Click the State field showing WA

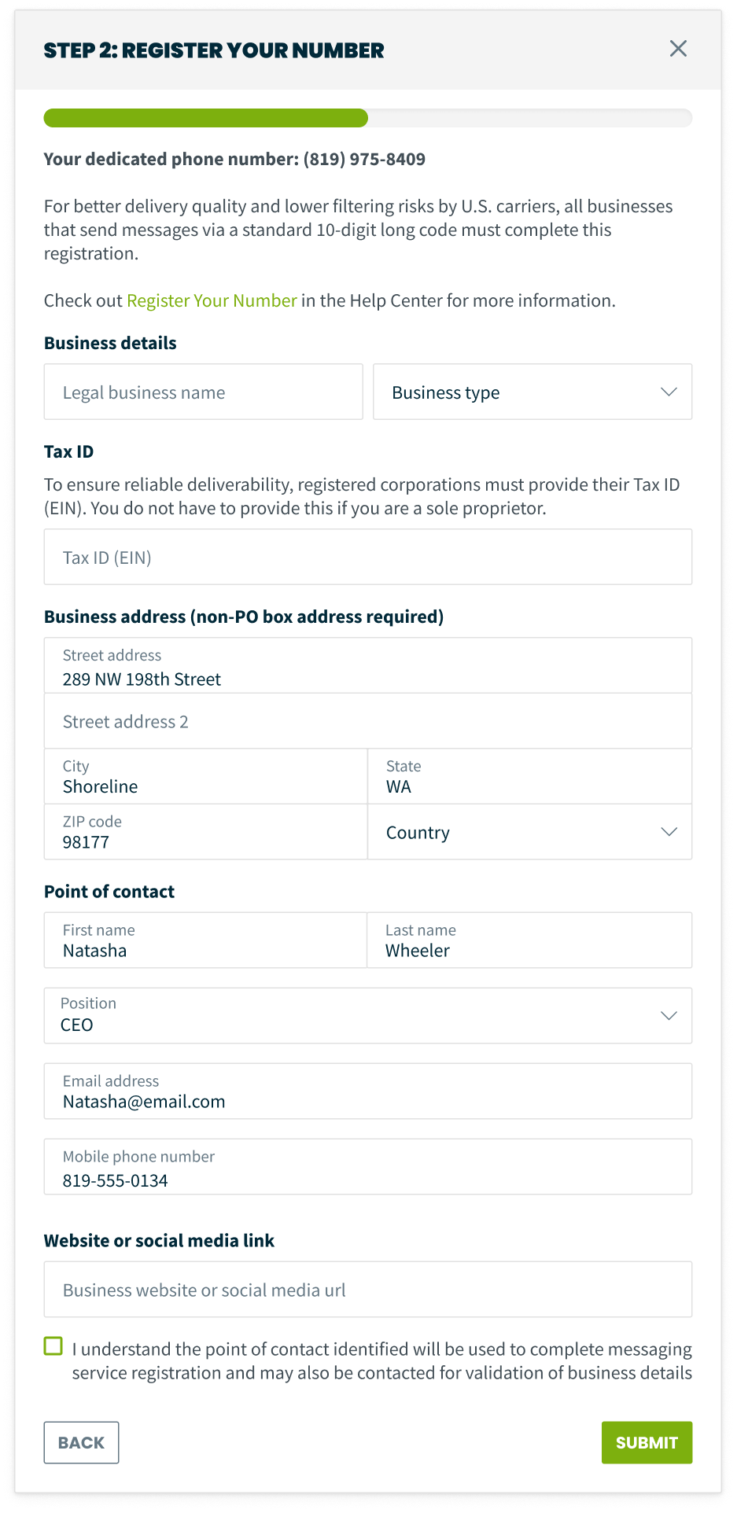pos(529,777)
